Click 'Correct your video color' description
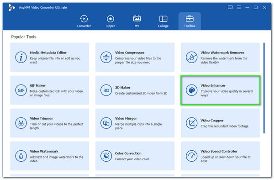The height and width of the screenshot is (180, 274). coord(132,159)
